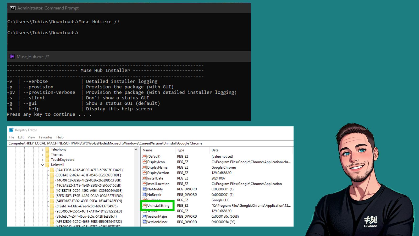
Task: Select the NoModify DWORD value icon
Action: click(144, 189)
